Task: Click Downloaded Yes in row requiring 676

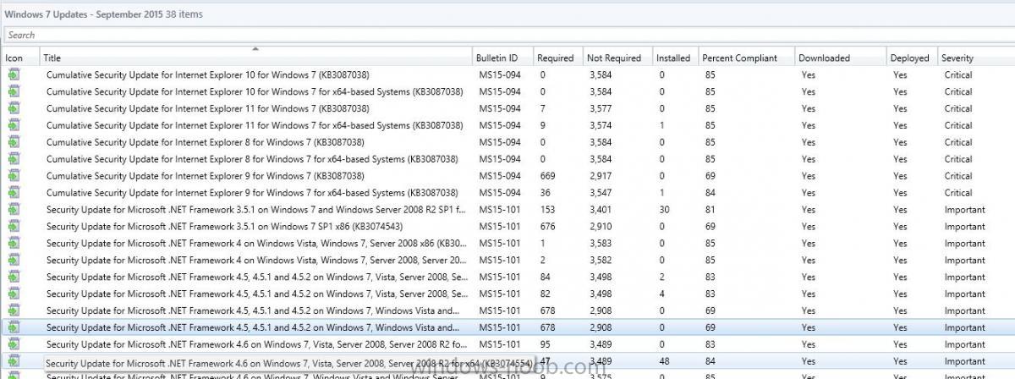Action: [808, 227]
